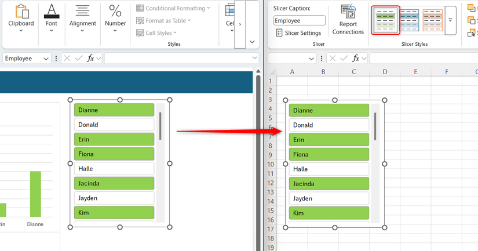Open Slicer Settings

pyautogui.click(x=298, y=33)
